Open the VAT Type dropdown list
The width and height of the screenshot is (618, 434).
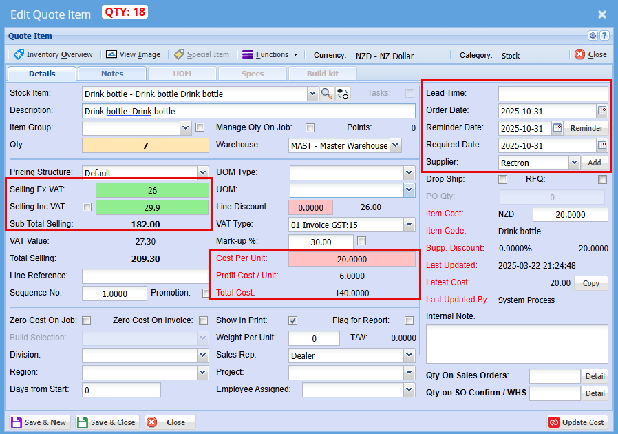click(409, 225)
